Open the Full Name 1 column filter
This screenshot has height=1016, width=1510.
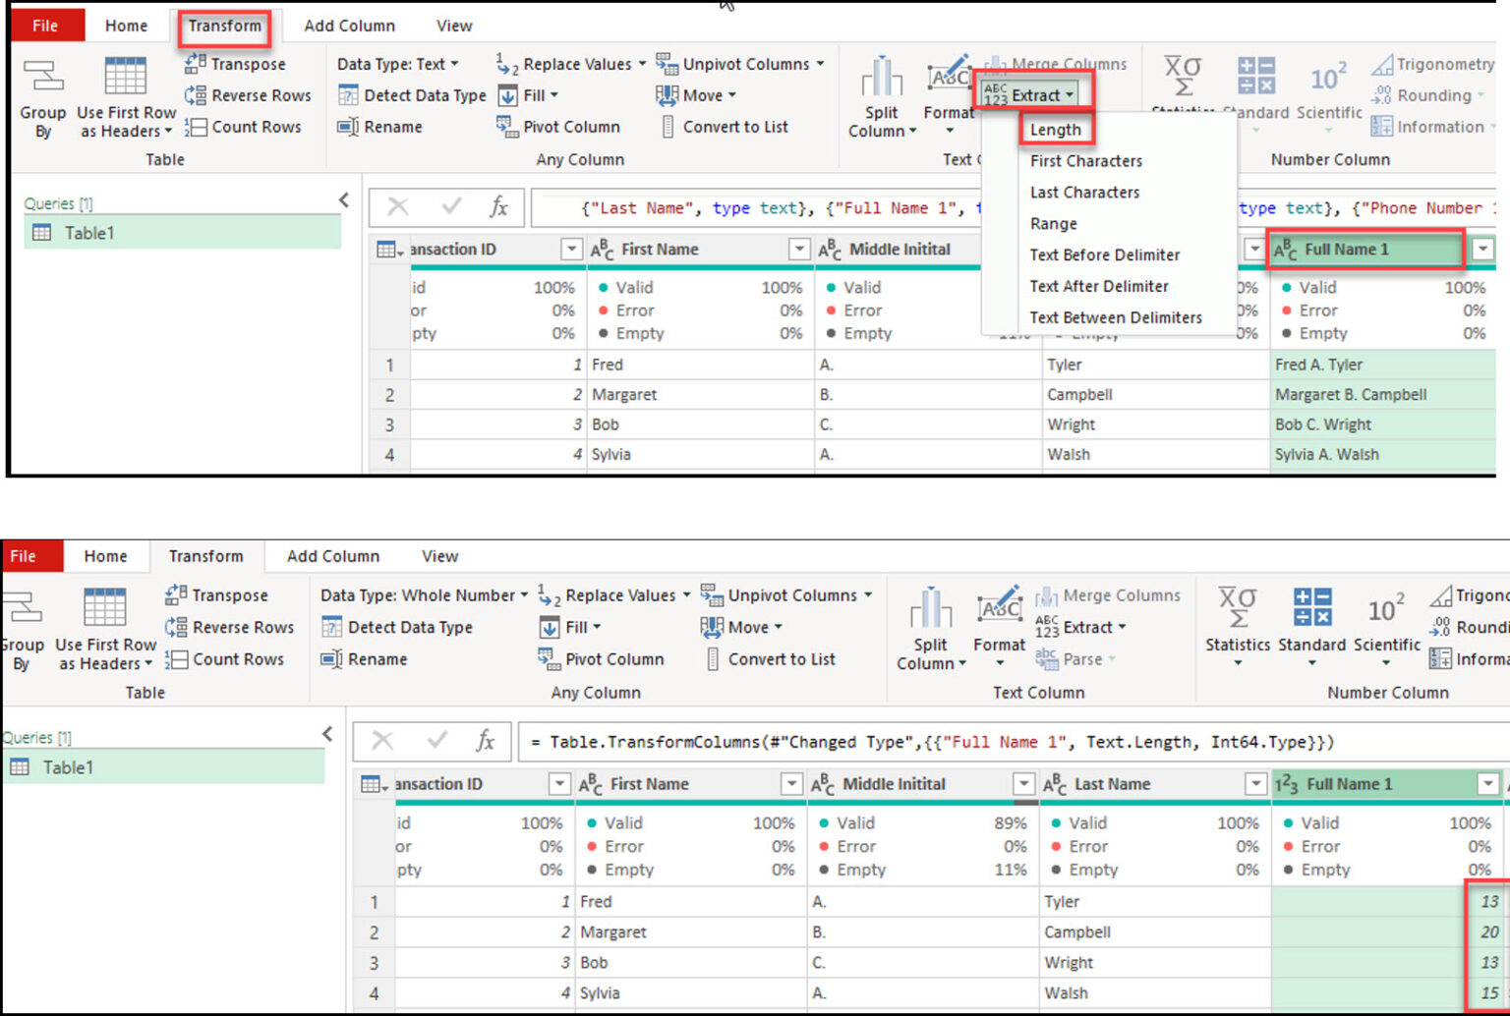click(1482, 249)
